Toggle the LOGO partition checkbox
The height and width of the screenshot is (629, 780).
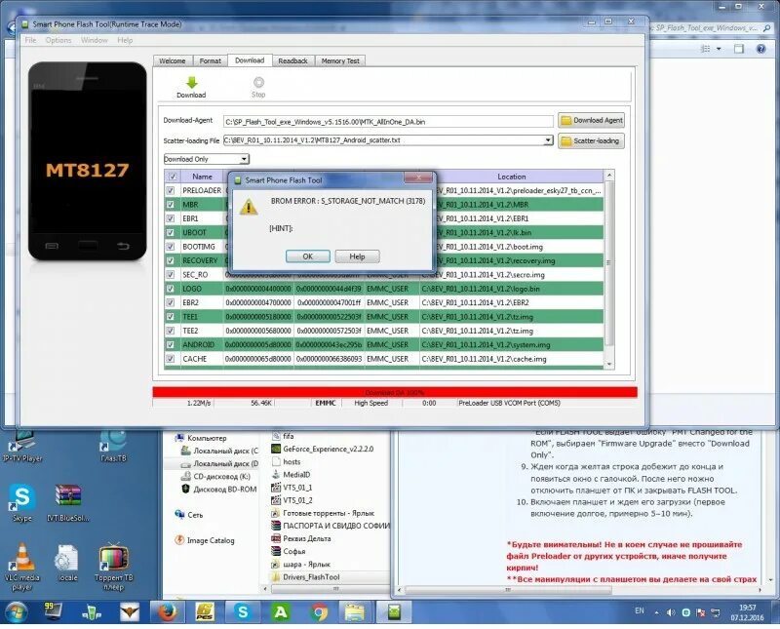tap(171, 289)
